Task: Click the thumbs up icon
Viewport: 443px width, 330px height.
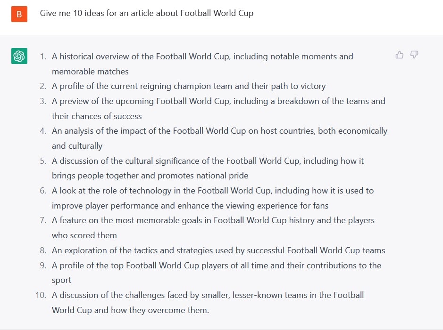Action: (399, 55)
